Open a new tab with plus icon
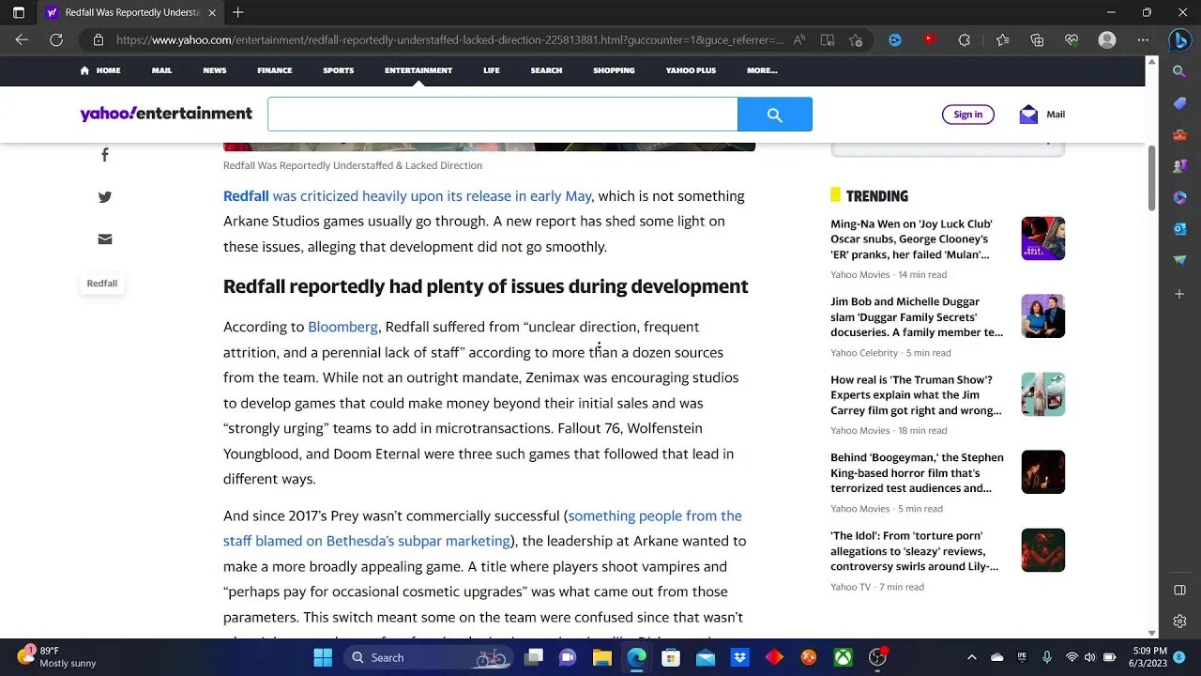The image size is (1201, 676). (238, 12)
